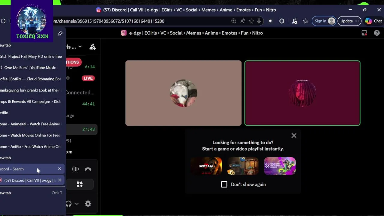Open the Favorites list icon
This screenshot has height=216, width=384.
(x=306, y=21)
